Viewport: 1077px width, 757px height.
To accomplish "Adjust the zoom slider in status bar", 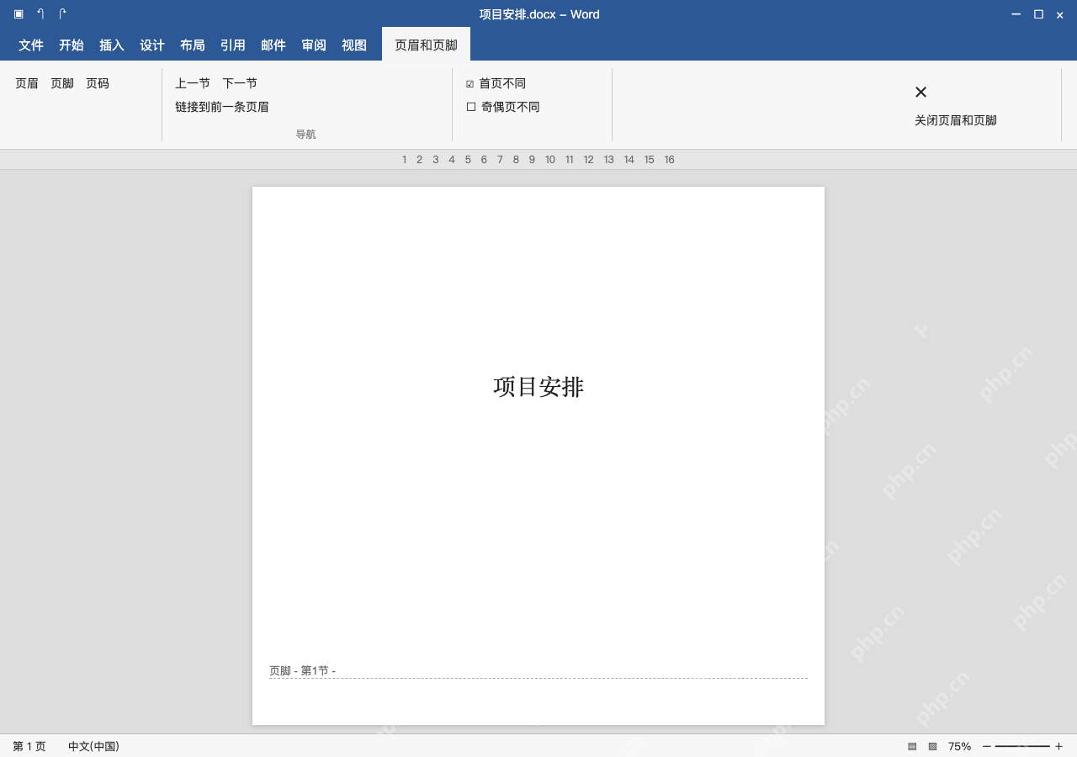I will click(1022, 746).
